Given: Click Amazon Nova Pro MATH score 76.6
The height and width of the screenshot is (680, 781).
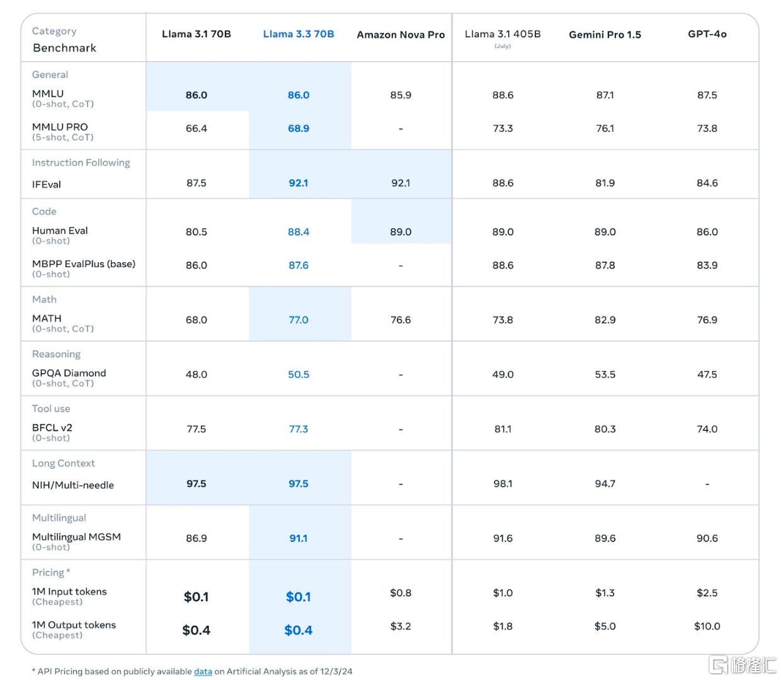Looking at the screenshot, I should coord(401,320).
